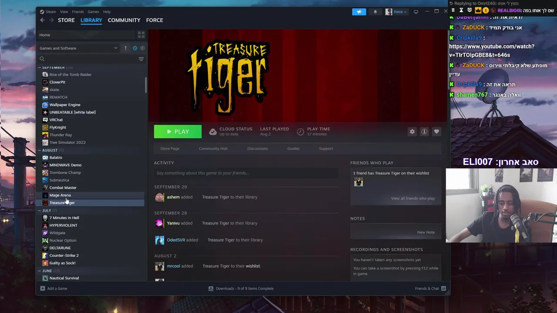
Task: Click Yanivu's avatar in activity
Action: coord(159,223)
